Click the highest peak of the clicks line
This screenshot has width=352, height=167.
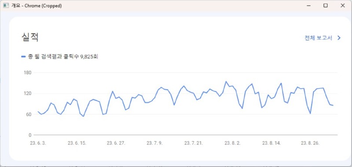coord(226,82)
